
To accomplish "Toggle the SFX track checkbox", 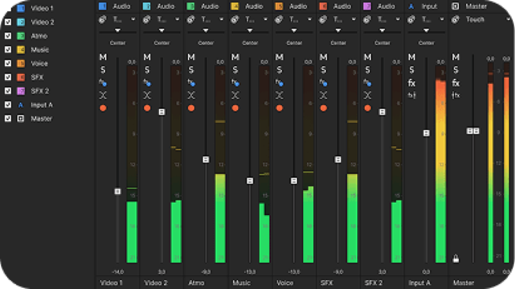I will [8, 77].
